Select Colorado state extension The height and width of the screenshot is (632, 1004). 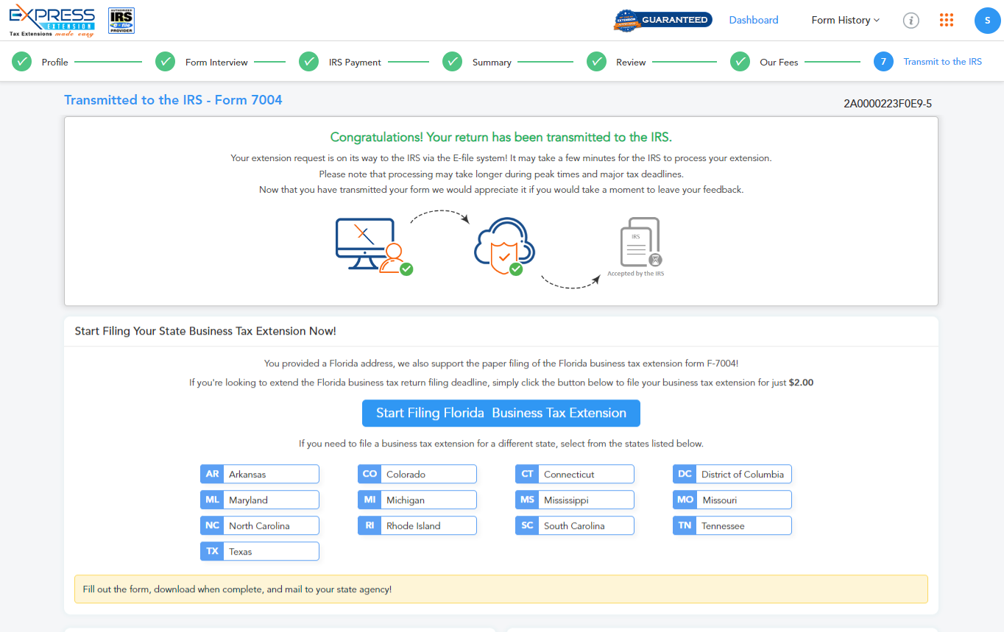(x=417, y=475)
